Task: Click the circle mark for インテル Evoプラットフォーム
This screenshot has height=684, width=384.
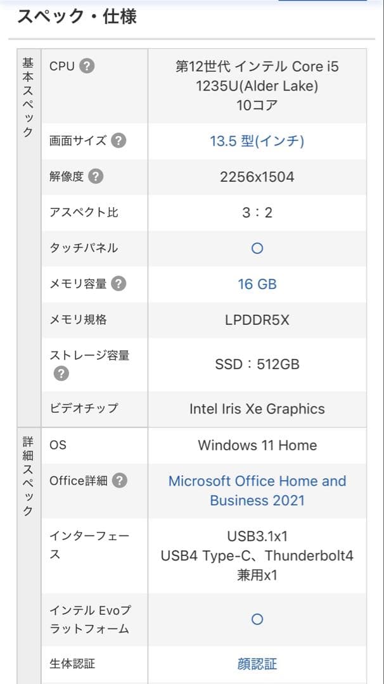Action: 257,619
